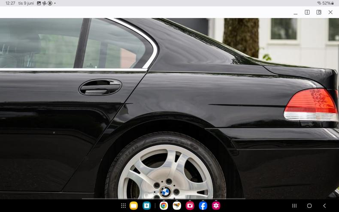339x212 pixels.
Task: Go to the home screen
Action: 309,206
